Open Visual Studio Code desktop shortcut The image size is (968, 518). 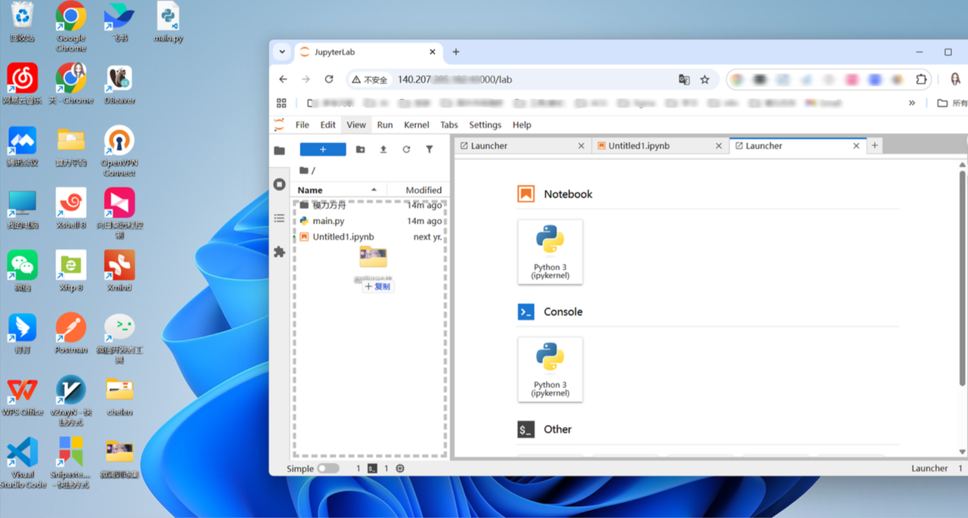click(x=23, y=463)
